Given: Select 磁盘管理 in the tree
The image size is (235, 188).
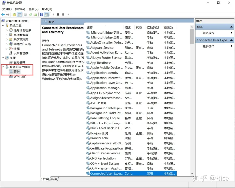Looking at the screenshot, I should point(20,63).
